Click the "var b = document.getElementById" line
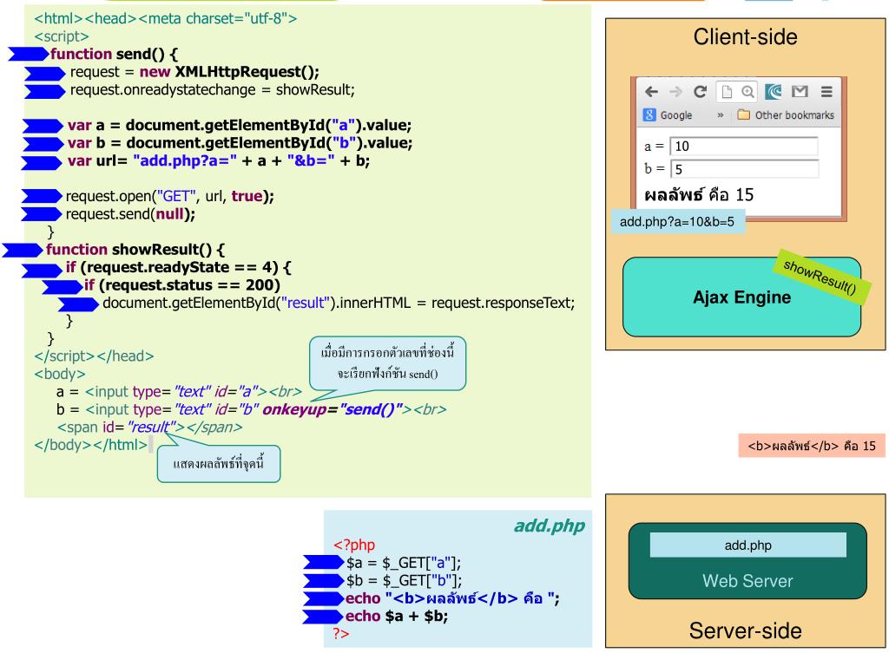Viewport: 889px width, 666px height. click(240, 143)
